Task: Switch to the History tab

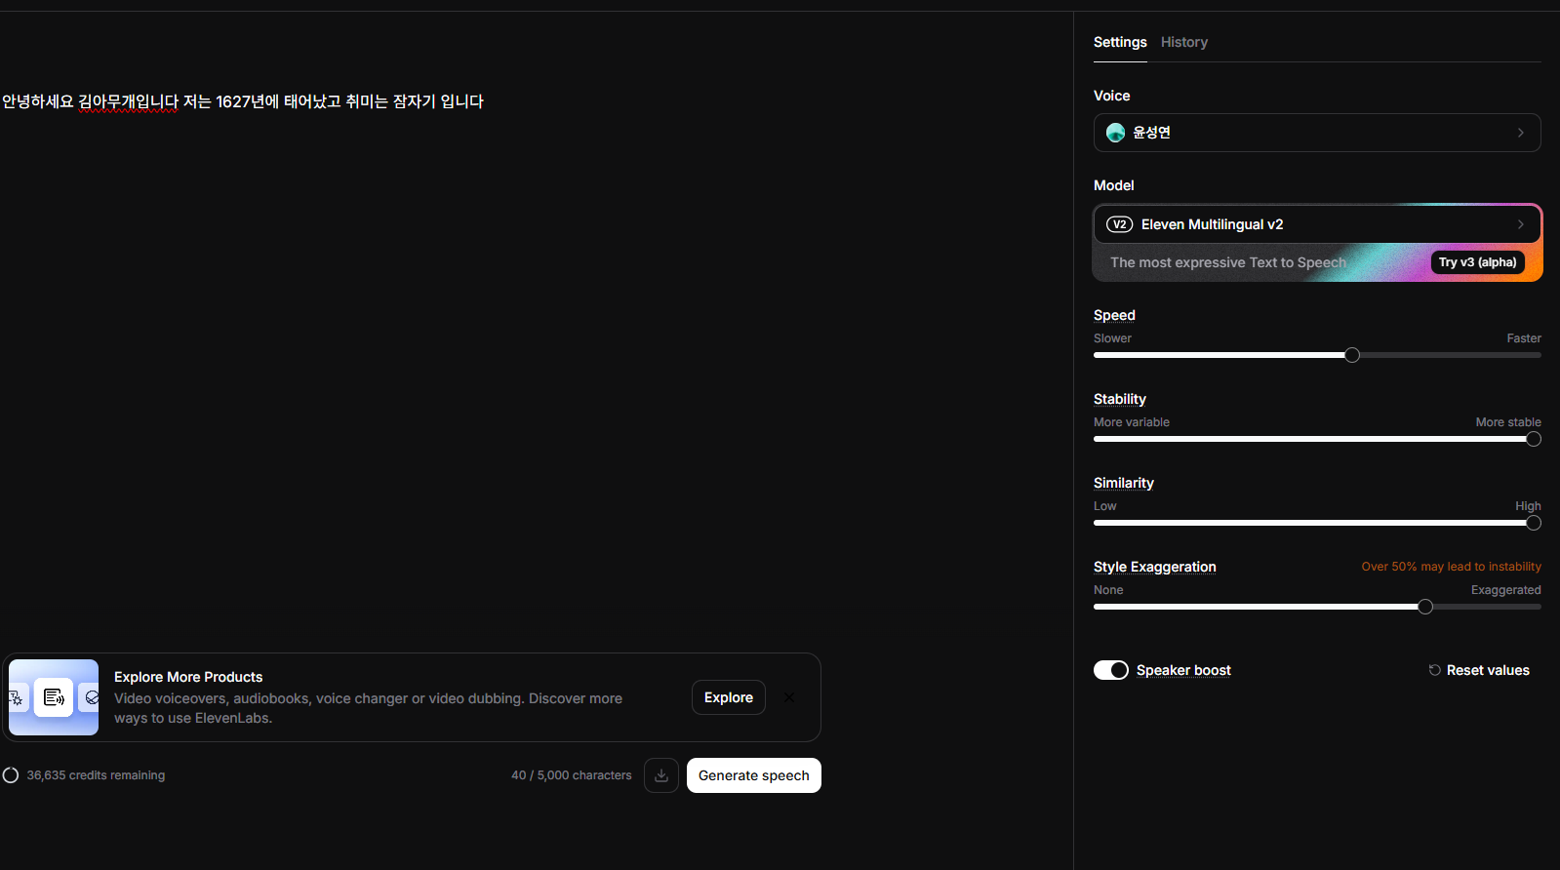Action: (x=1184, y=42)
